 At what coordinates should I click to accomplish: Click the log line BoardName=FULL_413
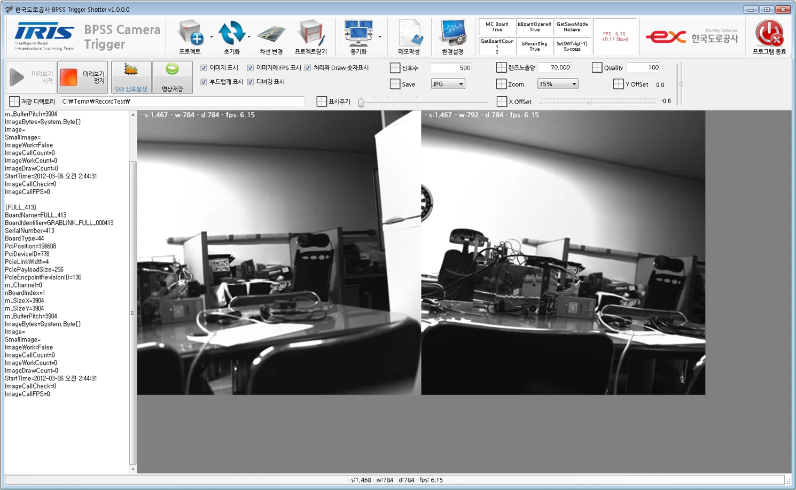(x=36, y=215)
